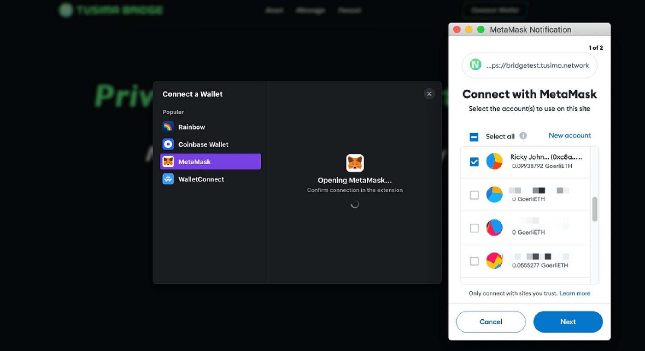645x351 pixels.
Task: Click Tusima site icon in MetaMask origin pill
Action: 475,65
